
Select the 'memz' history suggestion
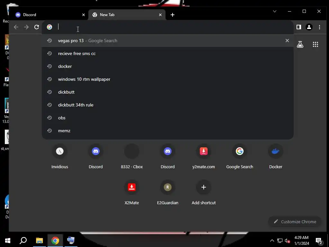pos(167,131)
